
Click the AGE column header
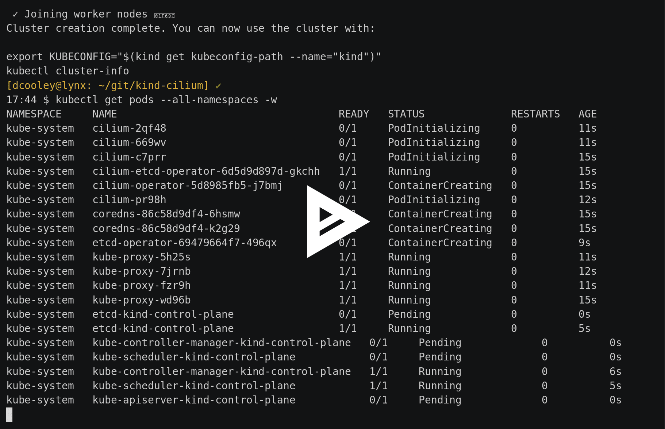588,114
